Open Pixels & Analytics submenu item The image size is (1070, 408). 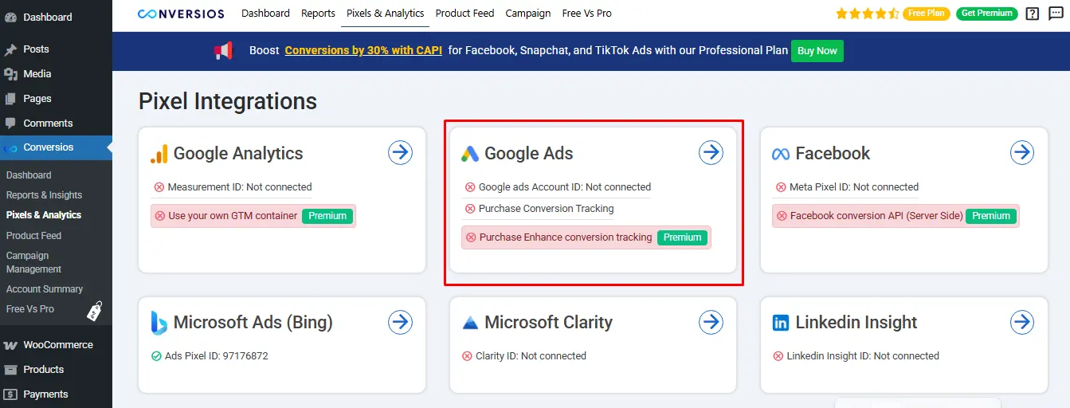pos(44,215)
